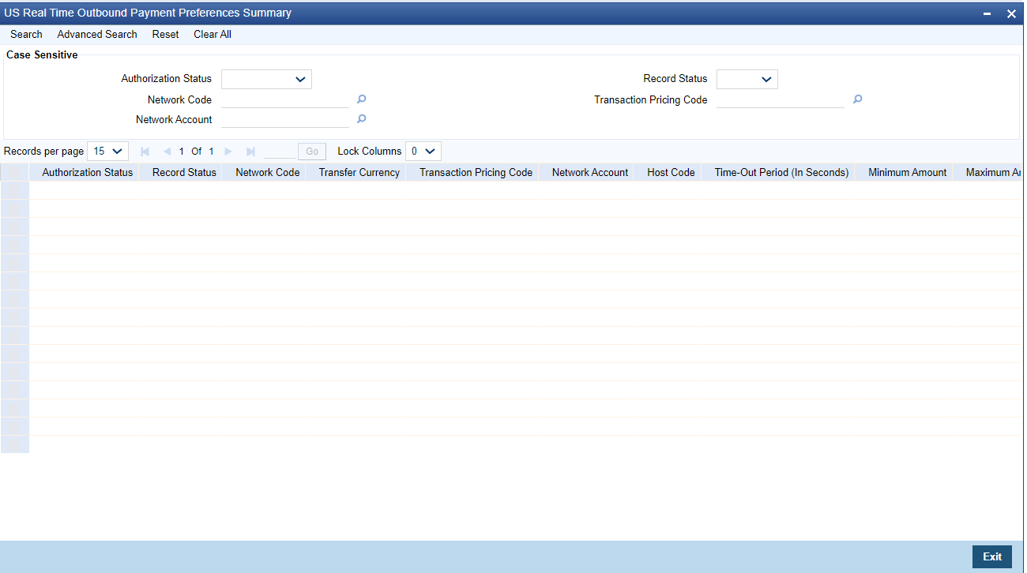Click Reset in the toolbar
The height and width of the screenshot is (573, 1027).
[x=166, y=35]
